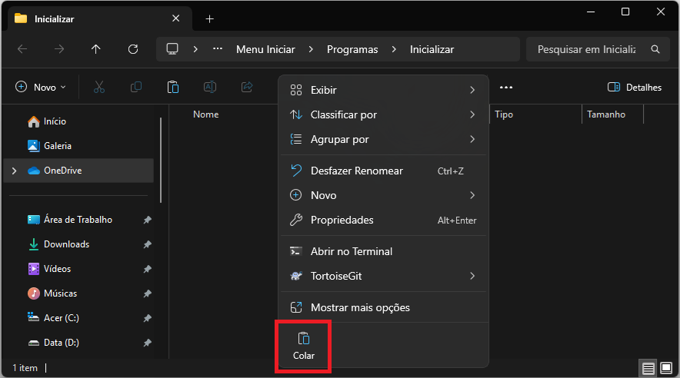Click Menu Iniciar in the breadcrumb path

(x=265, y=49)
